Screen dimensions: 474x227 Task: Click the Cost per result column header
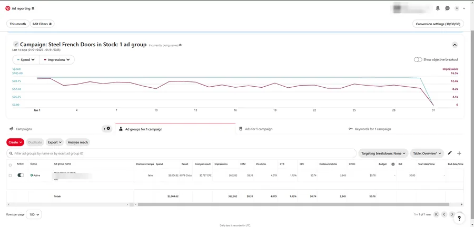(x=202, y=164)
